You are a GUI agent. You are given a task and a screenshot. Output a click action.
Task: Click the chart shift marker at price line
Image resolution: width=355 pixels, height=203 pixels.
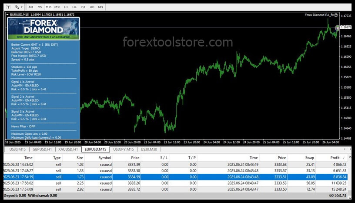point(337,28)
